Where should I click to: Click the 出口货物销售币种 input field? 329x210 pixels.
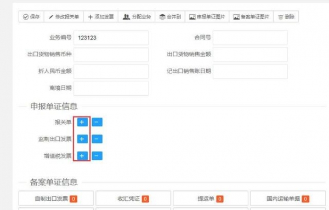(111, 54)
